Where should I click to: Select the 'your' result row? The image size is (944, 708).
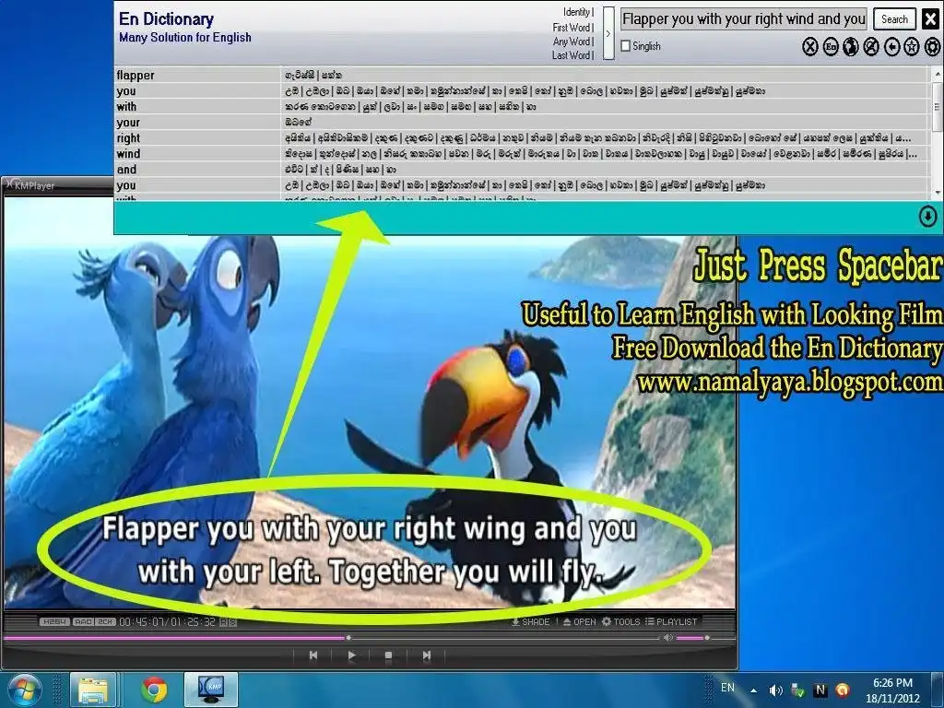click(522, 123)
